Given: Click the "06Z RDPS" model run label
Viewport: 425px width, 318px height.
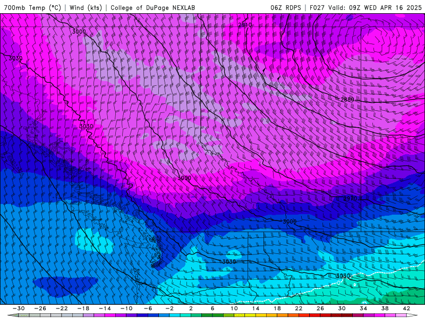Looking at the screenshot, I should (x=286, y=7).
